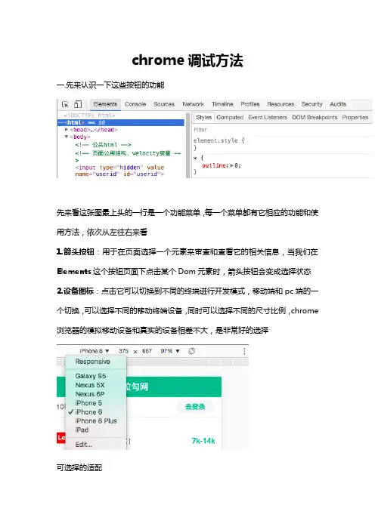Choose Galaxy S5 from device list

click(x=91, y=376)
